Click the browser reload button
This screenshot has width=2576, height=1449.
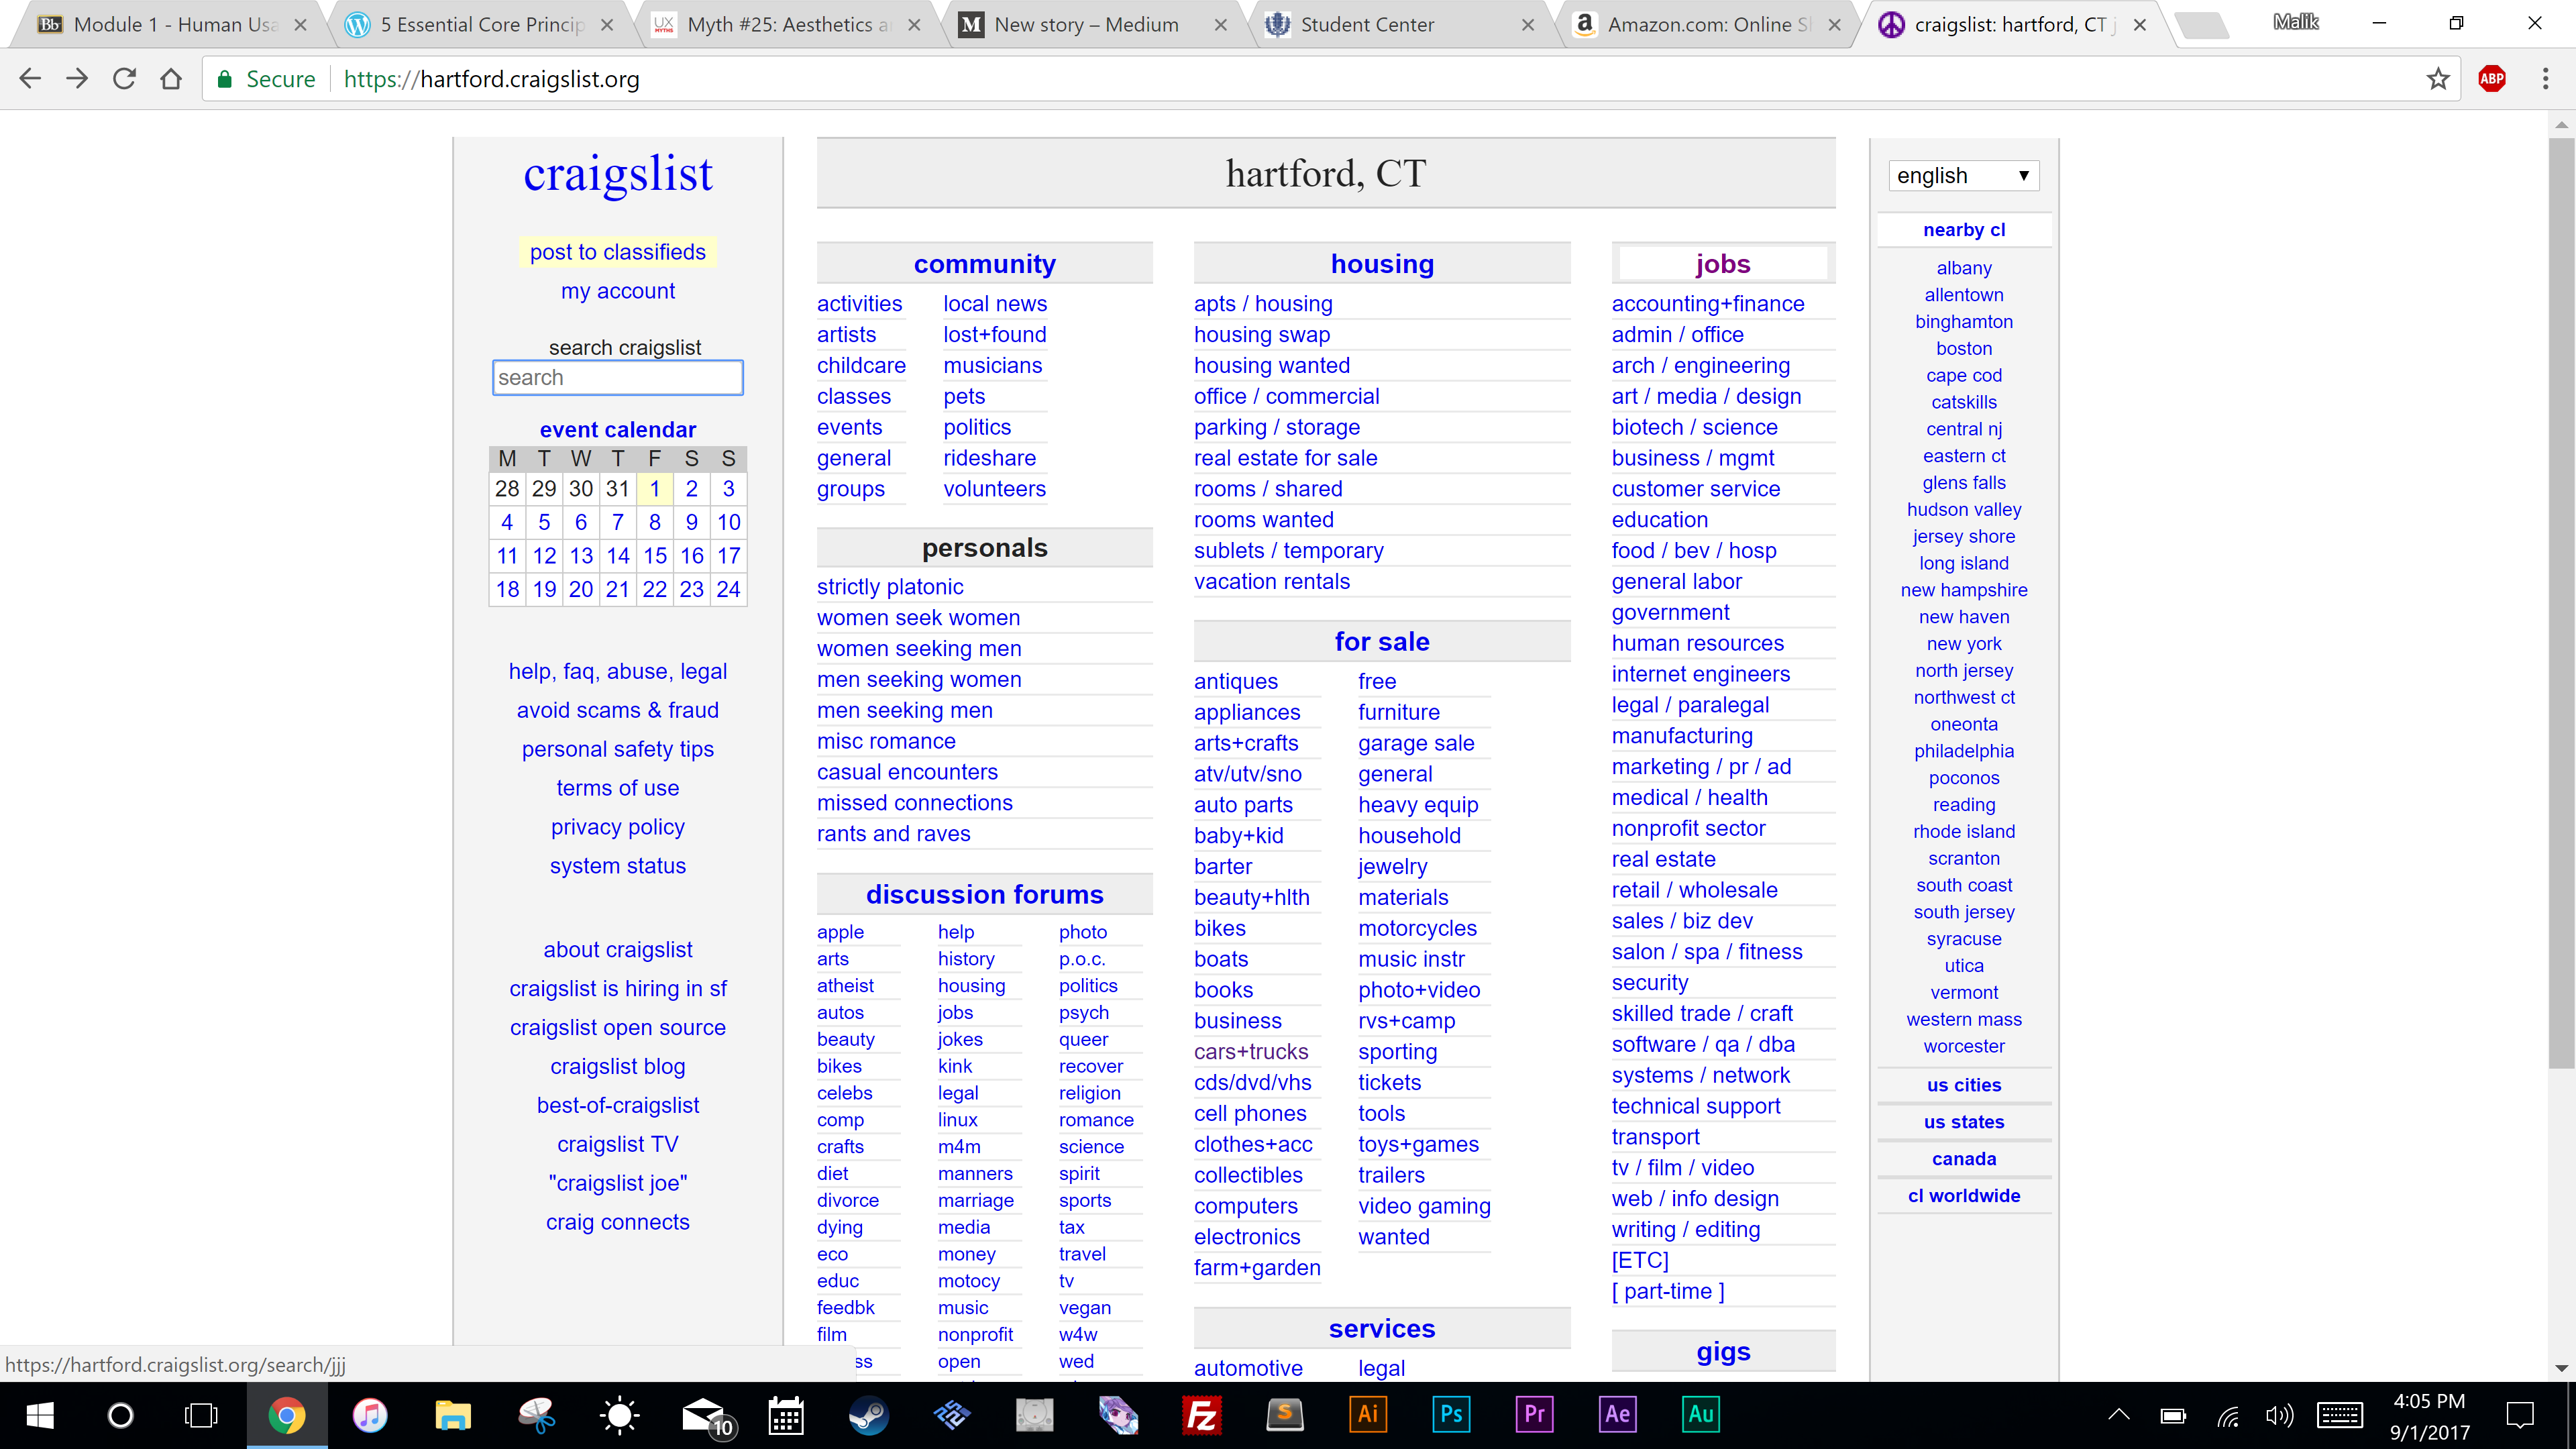[x=124, y=79]
